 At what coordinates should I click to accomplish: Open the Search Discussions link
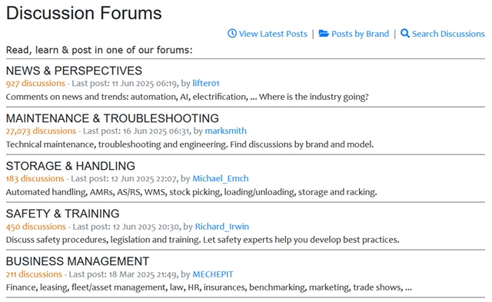[448, 34]
